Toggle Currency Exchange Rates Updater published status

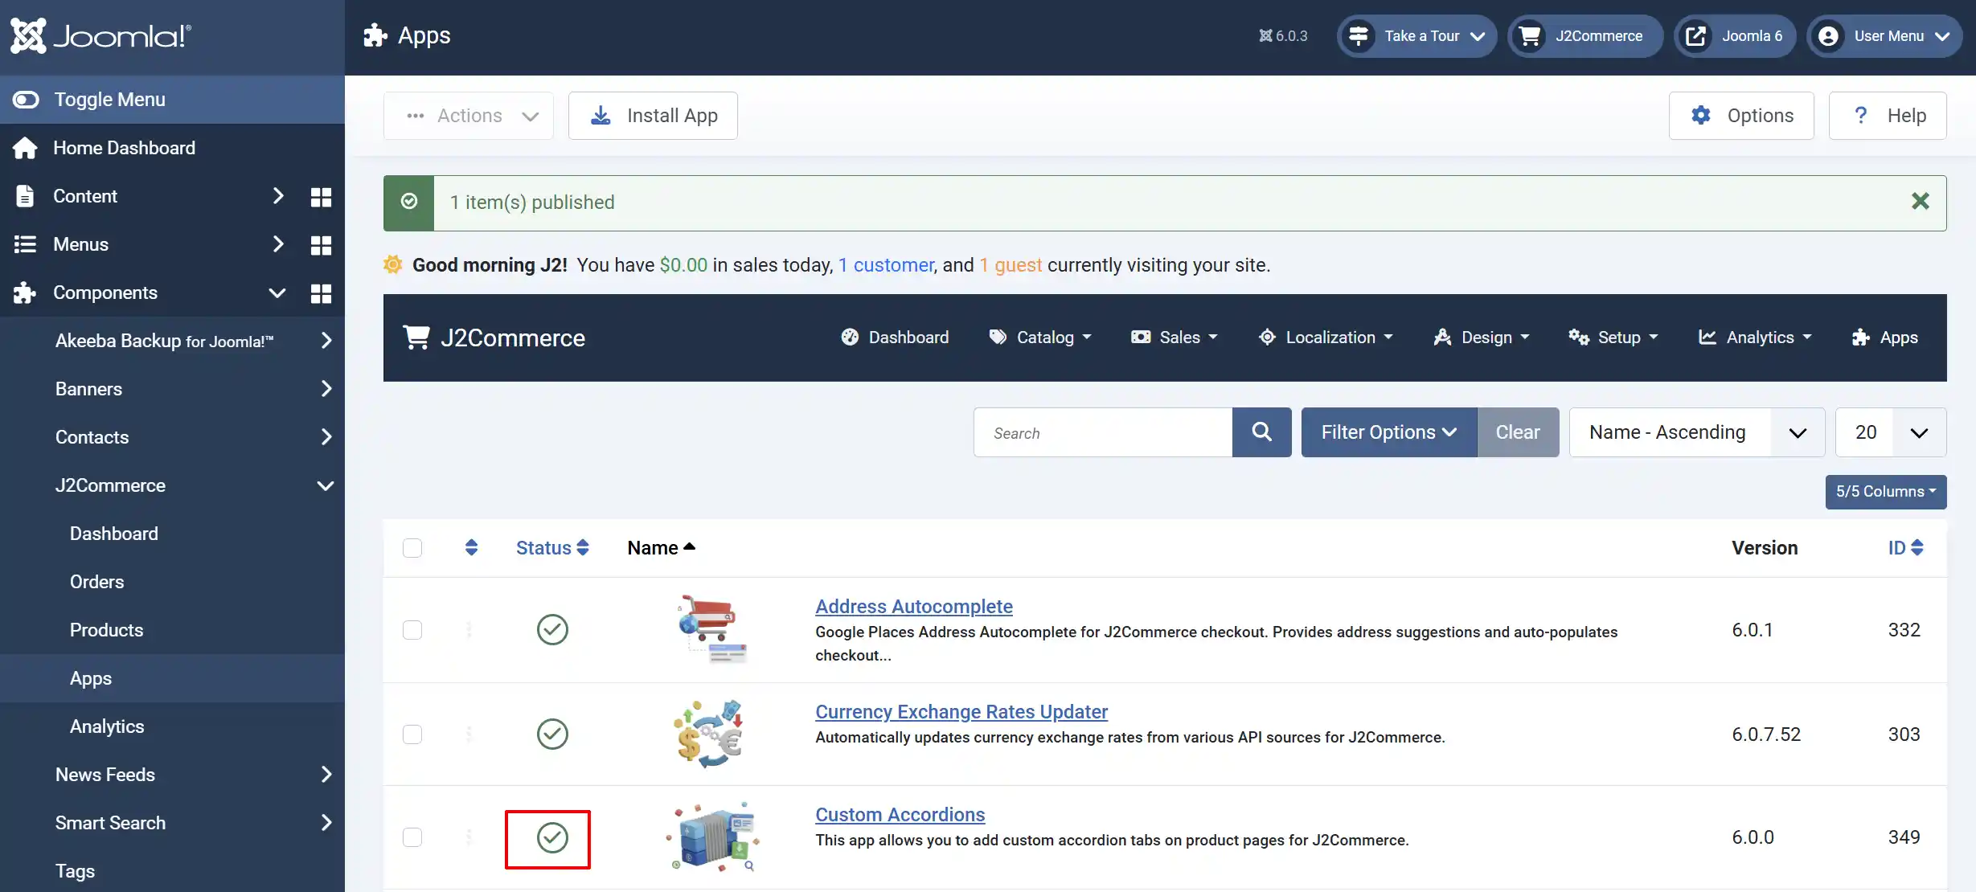coord(552,734)
